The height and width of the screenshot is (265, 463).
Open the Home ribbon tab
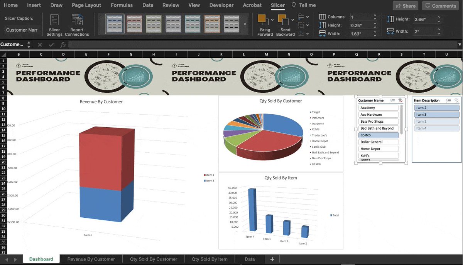[11, 5]
